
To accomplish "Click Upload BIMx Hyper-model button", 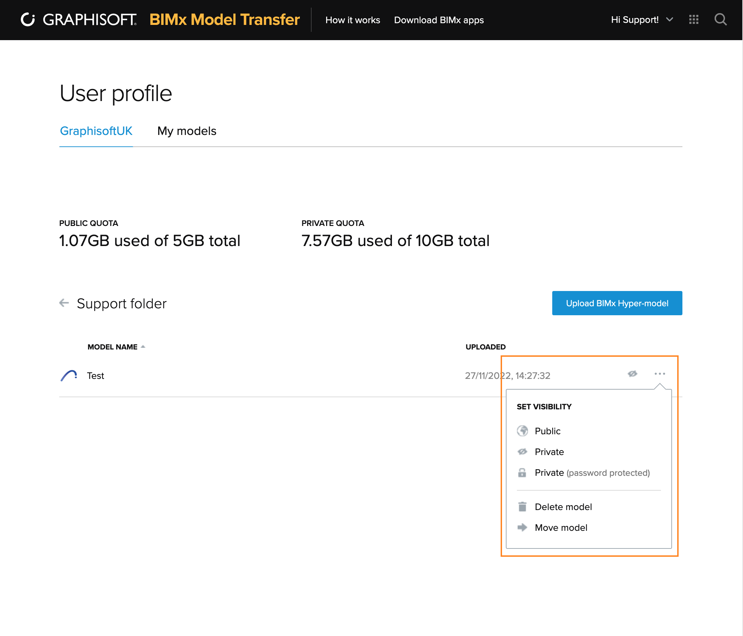I will [617, 303].
